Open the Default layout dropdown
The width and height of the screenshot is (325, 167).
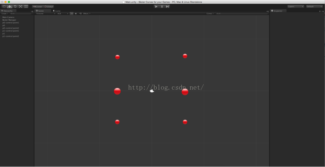pyautogui.click(x=315, y=6)
